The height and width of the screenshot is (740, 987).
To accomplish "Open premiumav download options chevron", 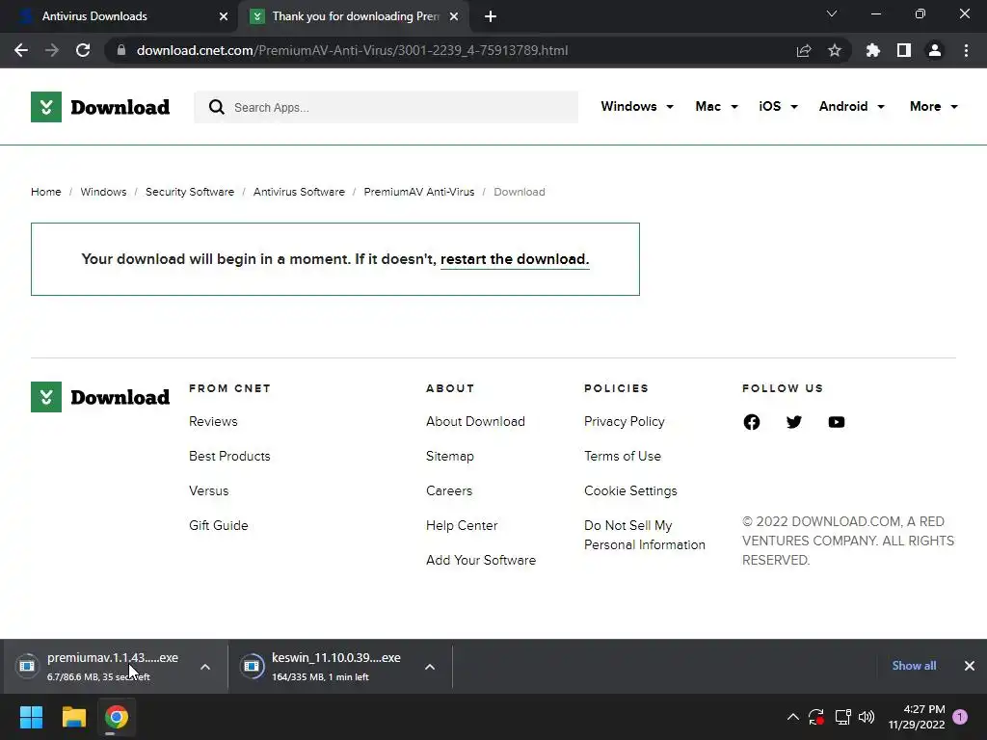I will pos(205,667).
